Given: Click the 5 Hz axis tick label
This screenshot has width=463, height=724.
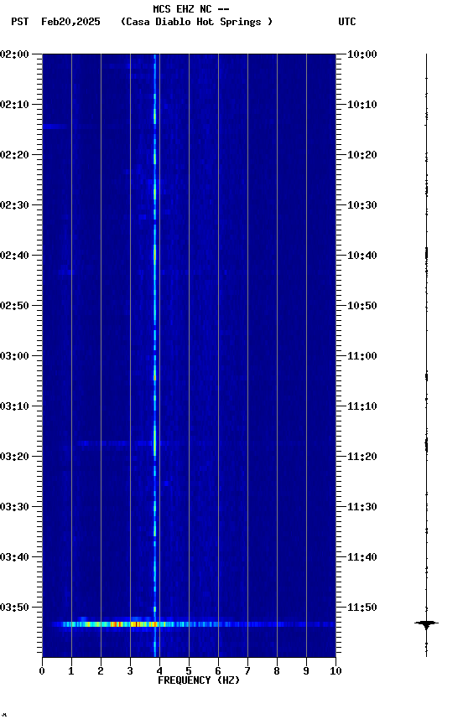Looking at the screenshot, I should pyautogui.click(x=189, y=671).
